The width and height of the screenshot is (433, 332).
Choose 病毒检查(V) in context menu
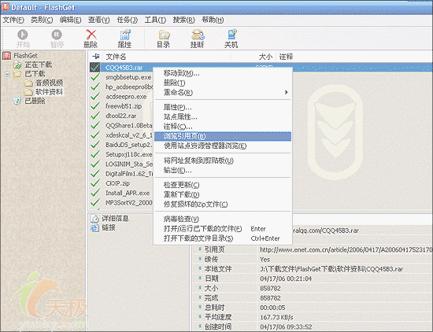223,219
